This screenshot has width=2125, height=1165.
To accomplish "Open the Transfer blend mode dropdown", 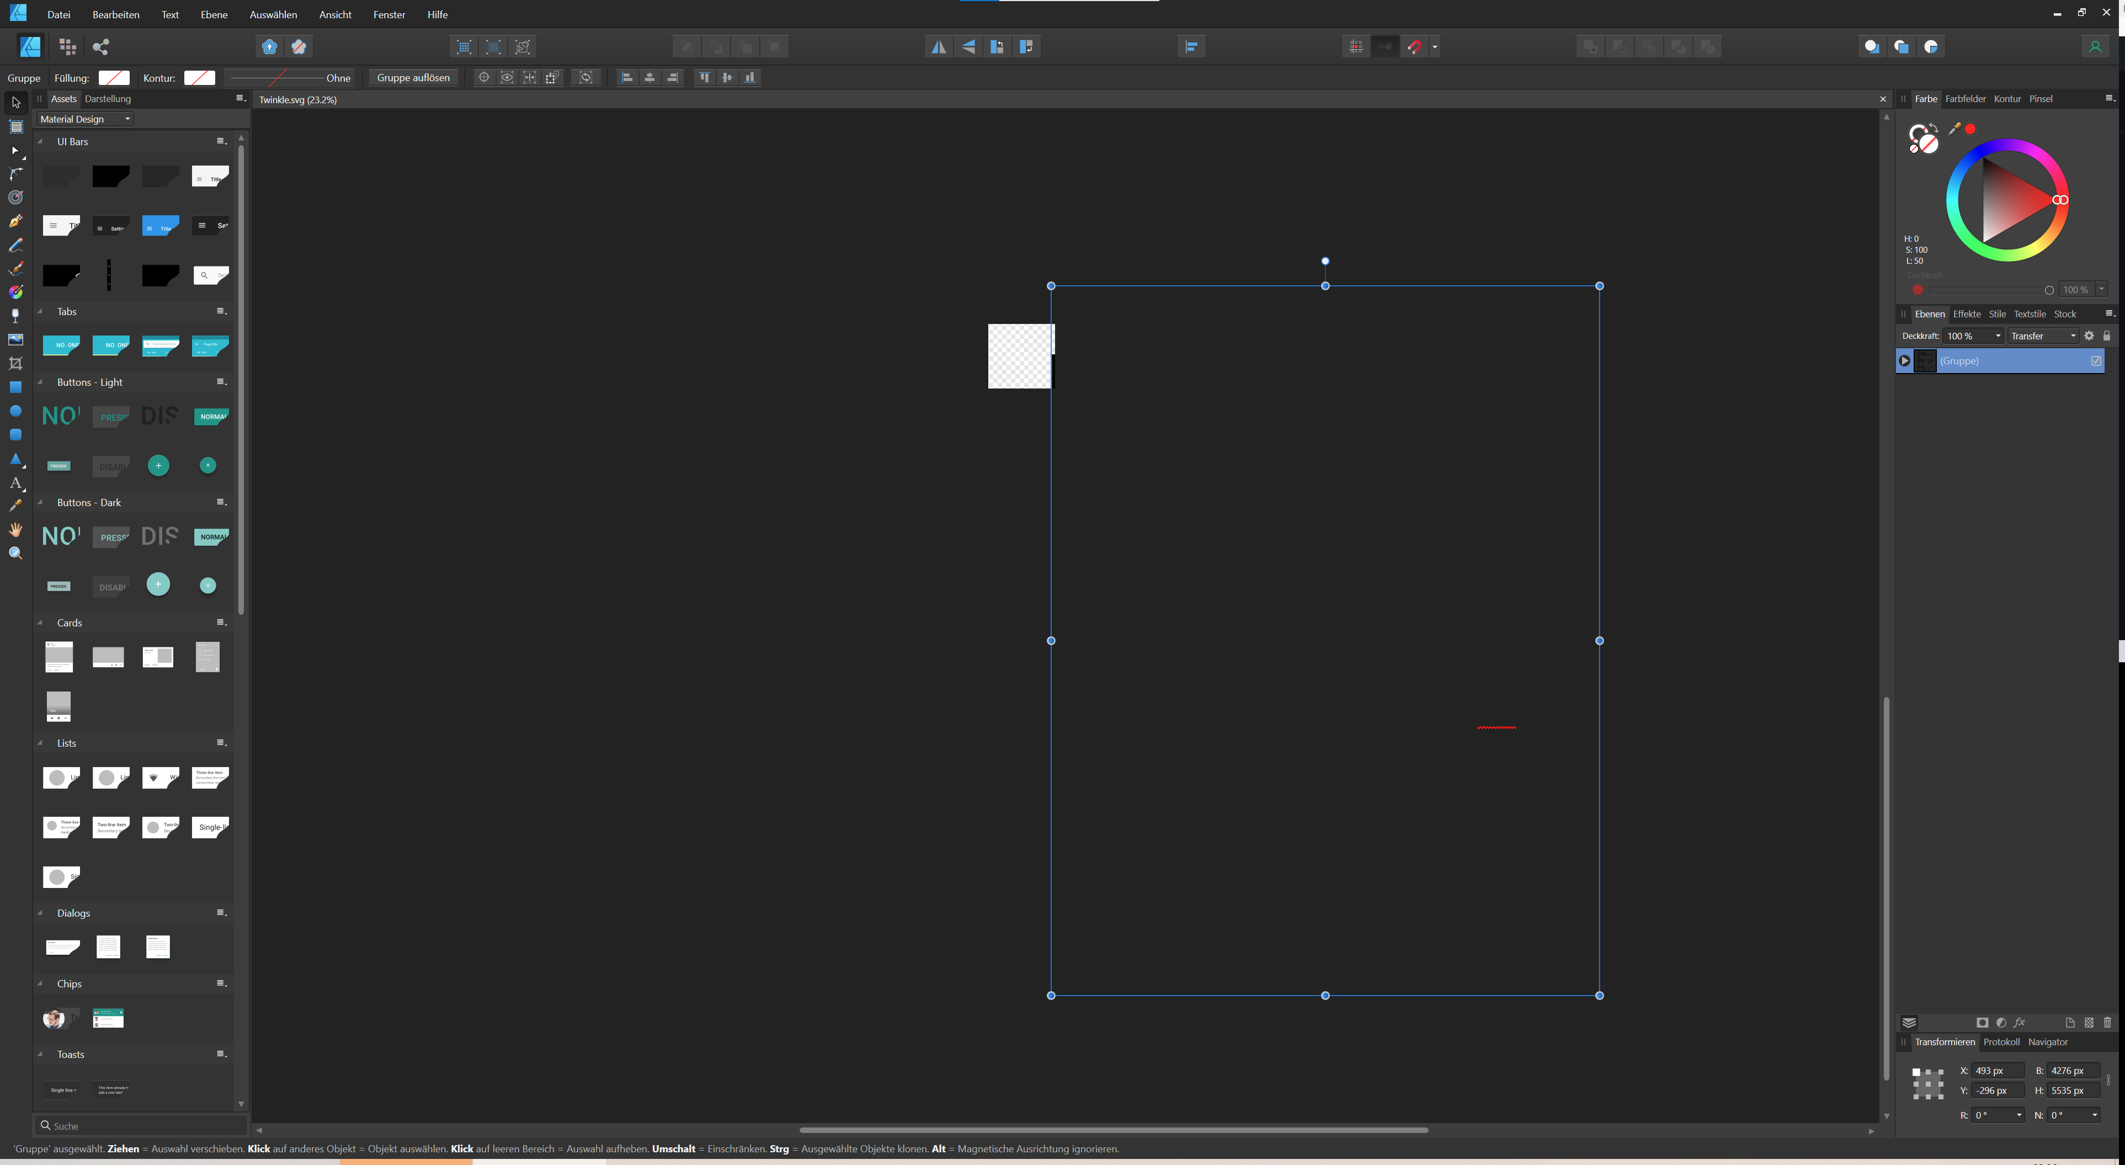I will (x=2043, y=336).
